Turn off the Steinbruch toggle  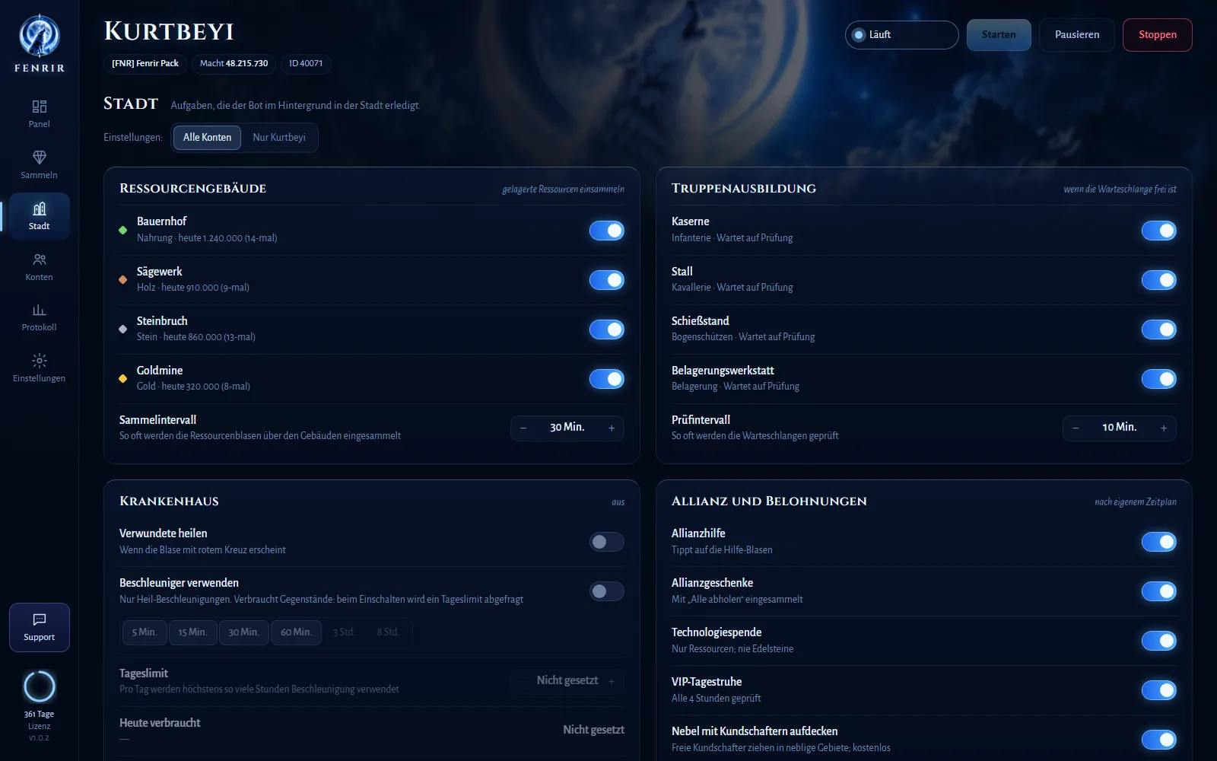pos(607,330)
